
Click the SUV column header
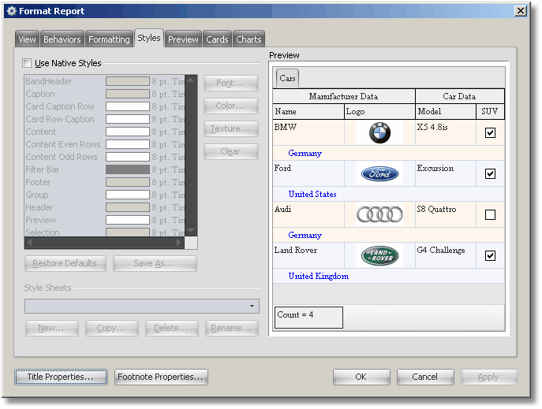[490, 111]
